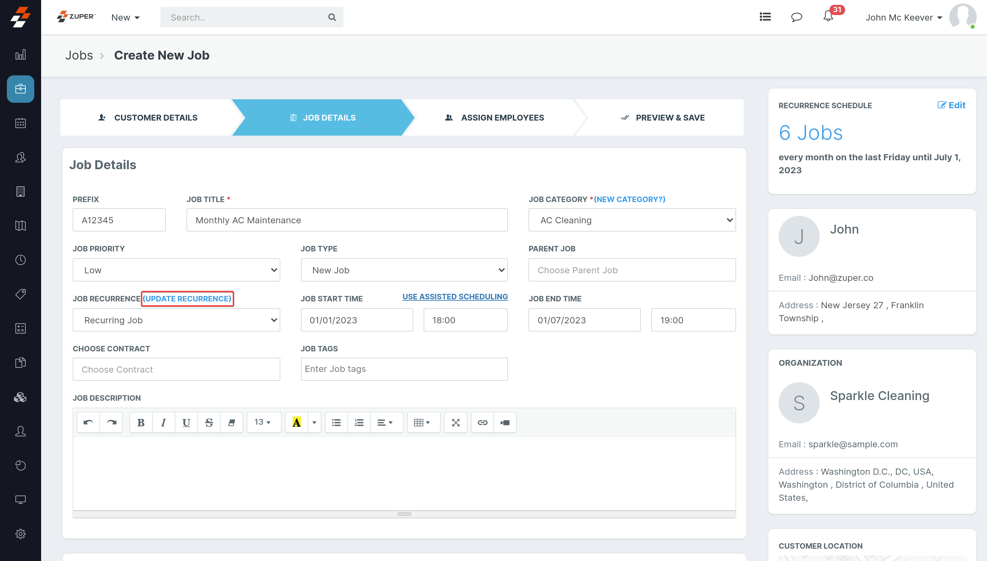Click the yellow text highlight color button
This screenshot has width=987, height=561.
(x=296, y=423)
